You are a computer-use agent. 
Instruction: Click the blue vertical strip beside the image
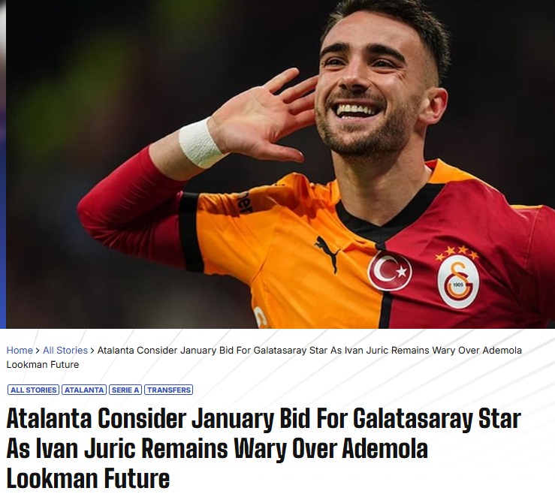[x=3, y=164]
